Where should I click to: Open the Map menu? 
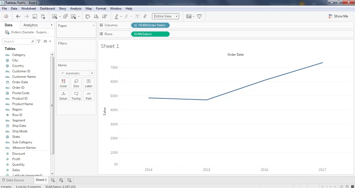[89, 9]
